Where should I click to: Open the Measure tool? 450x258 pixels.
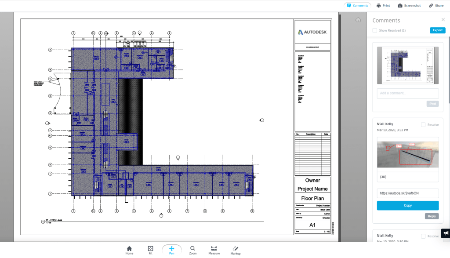tap(214, 248)
